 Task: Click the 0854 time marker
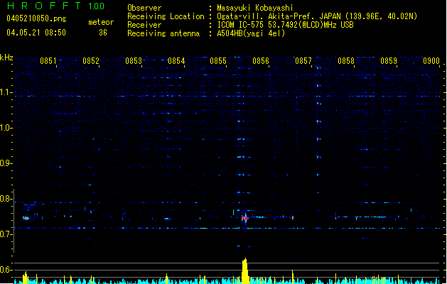pyautogui.click(x=176, y=61)
